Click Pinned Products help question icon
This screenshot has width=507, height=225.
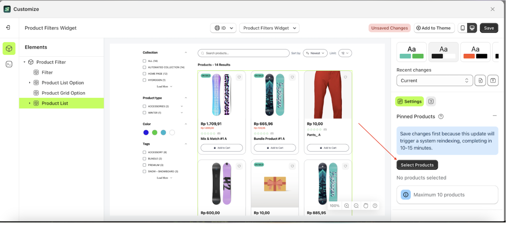click(x=441, y=117)
